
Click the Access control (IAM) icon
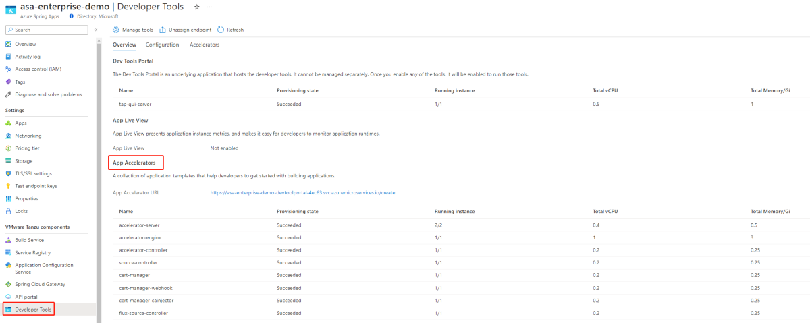[8, 69]
